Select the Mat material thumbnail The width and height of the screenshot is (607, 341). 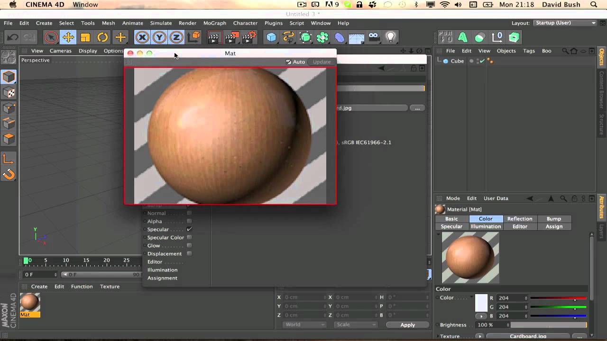[x=30, y=302]
